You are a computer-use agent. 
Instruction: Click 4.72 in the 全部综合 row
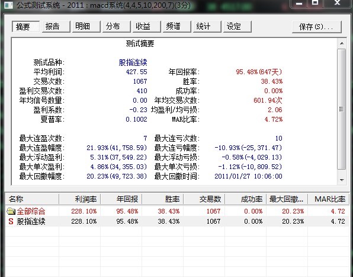click(338, 211)
